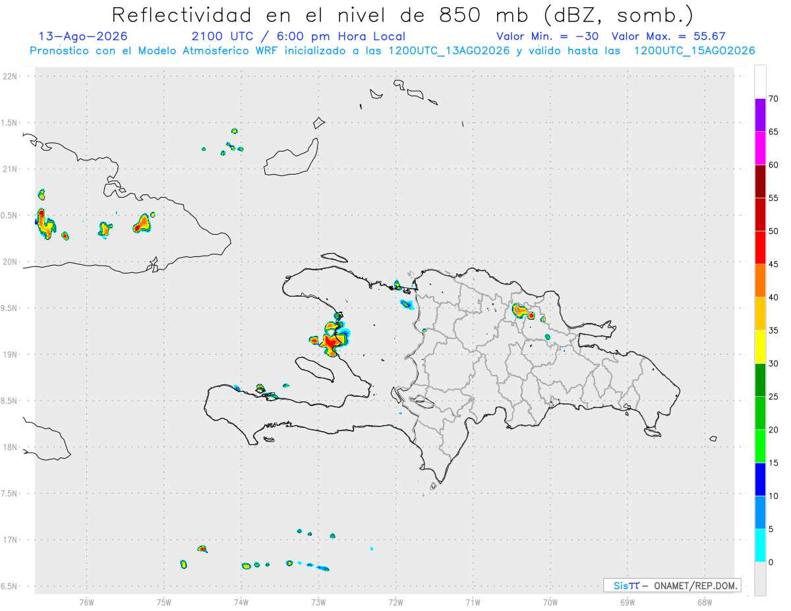Select the date text '13-Ago-2026'
Viewport: 791px width, 611px height.
pyautogui.click(x=83, y=36)
